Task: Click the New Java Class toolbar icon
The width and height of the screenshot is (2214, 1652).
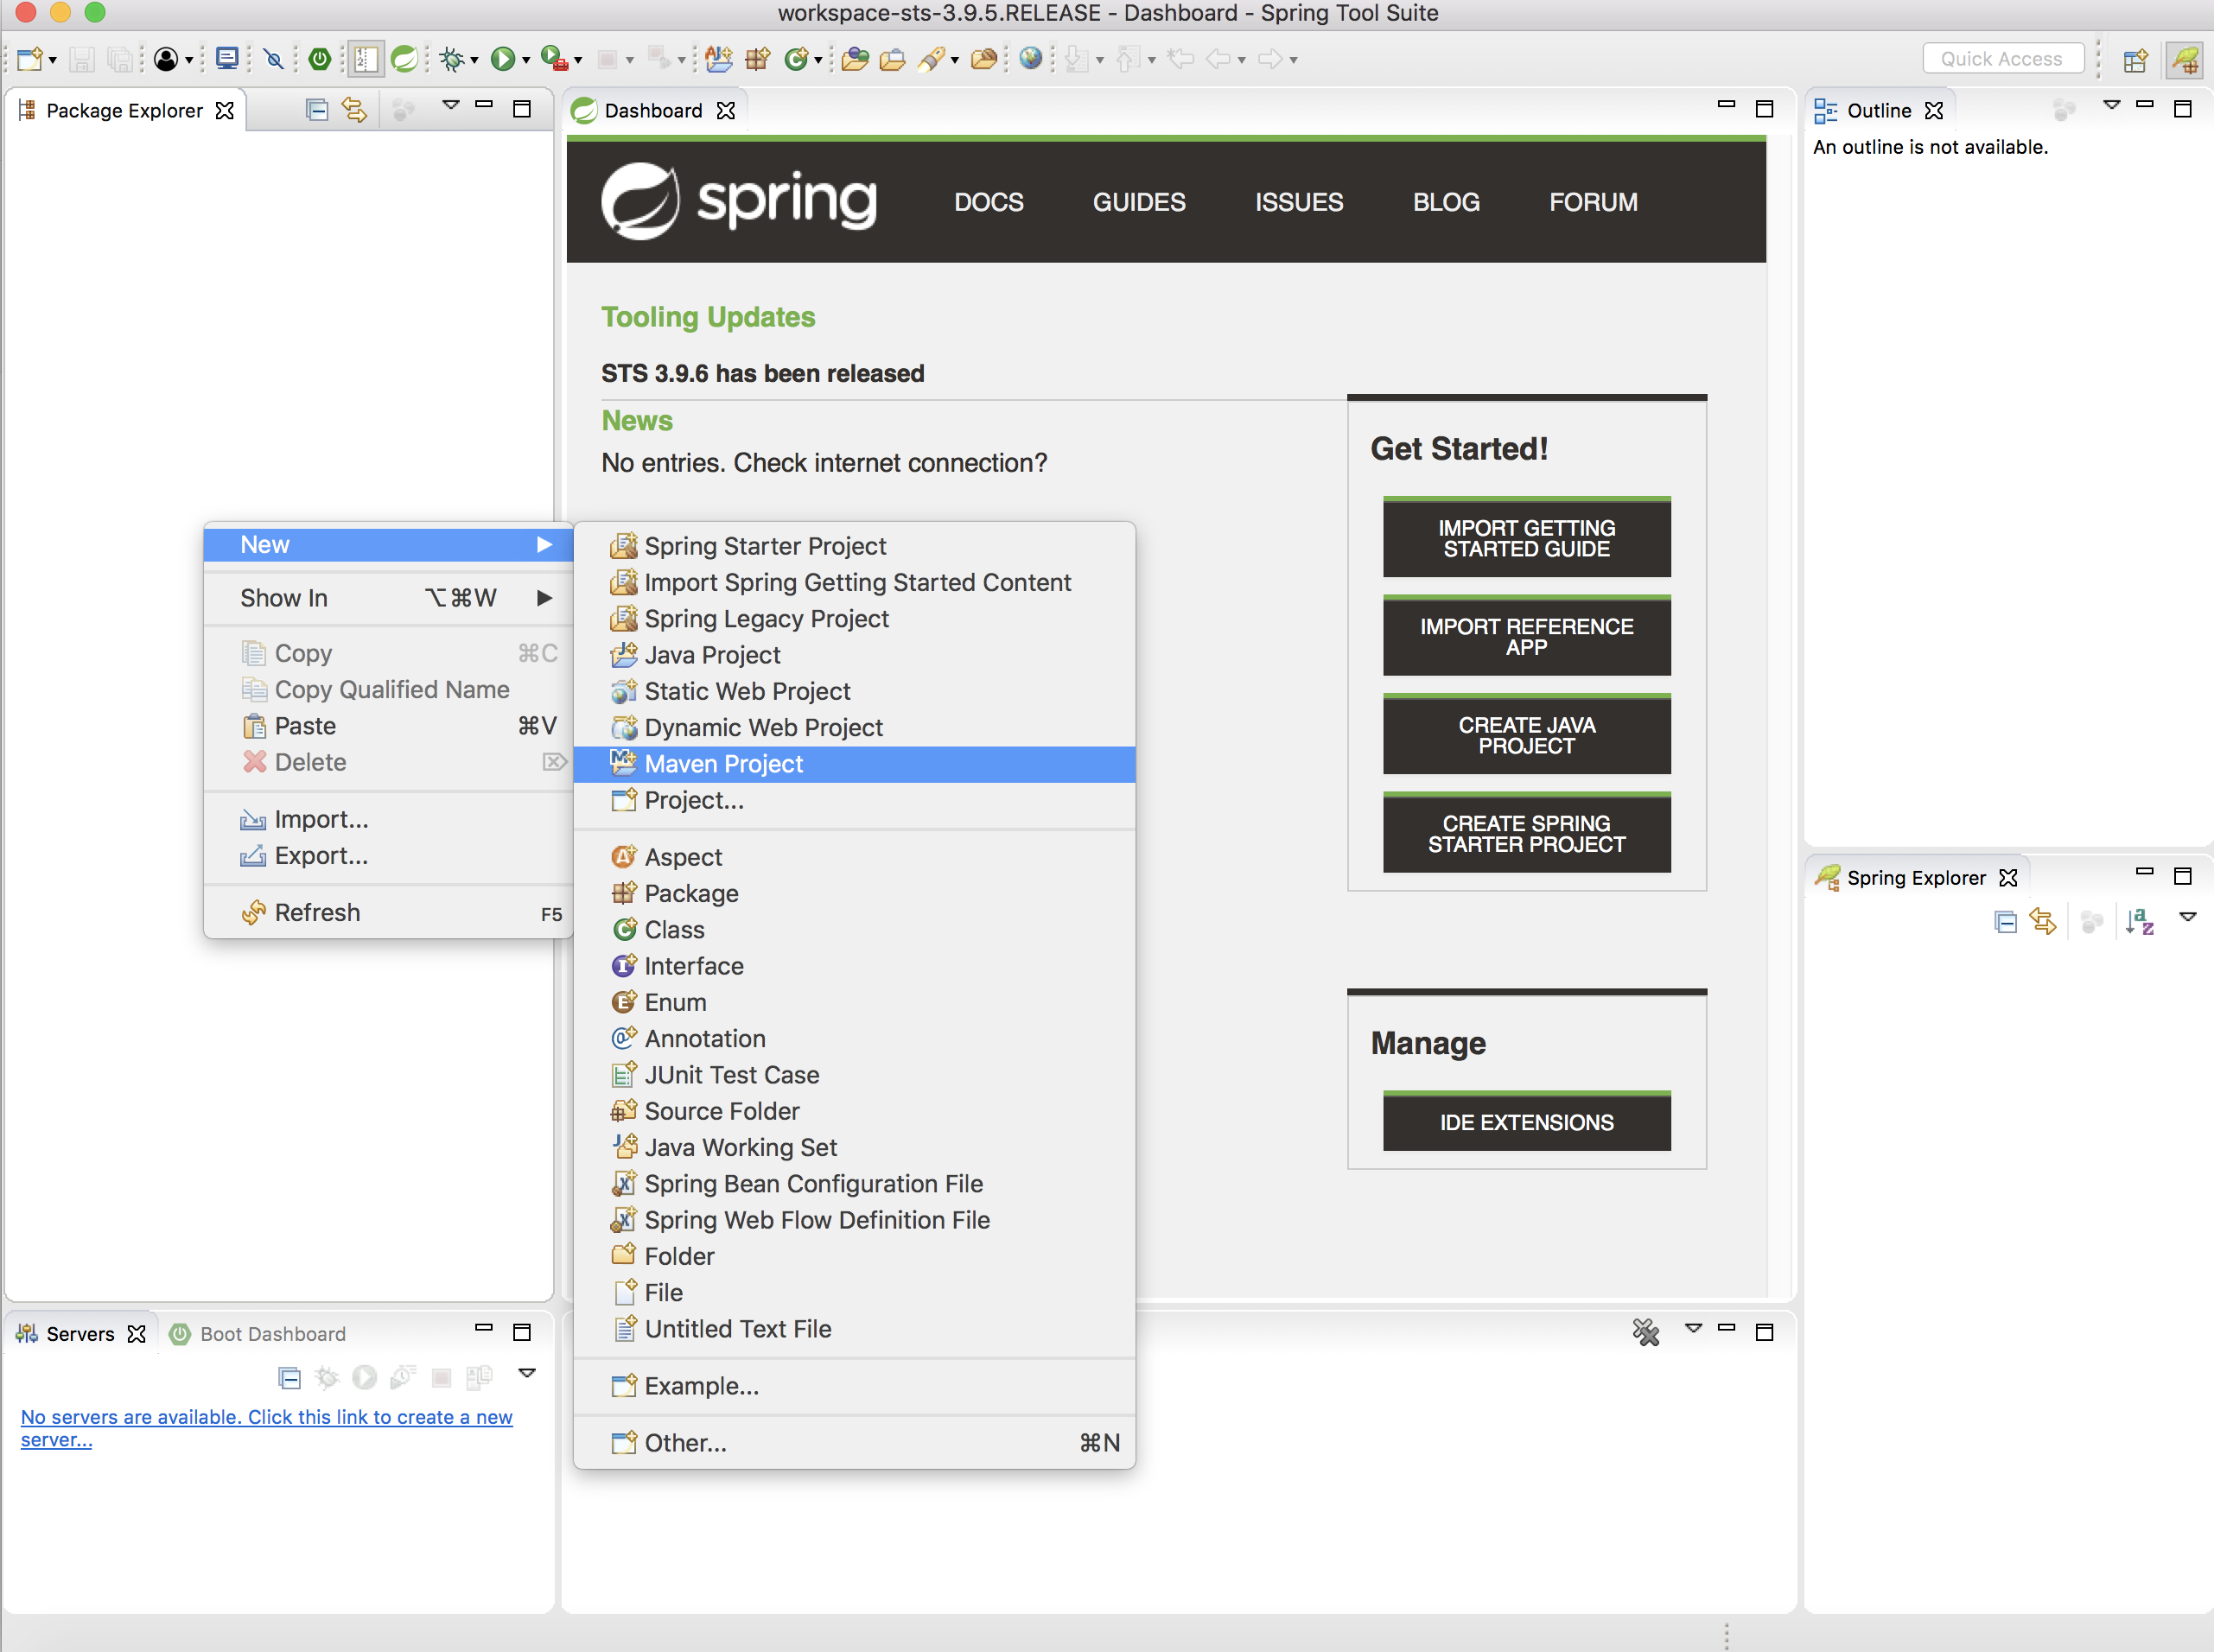Action: 796,59
